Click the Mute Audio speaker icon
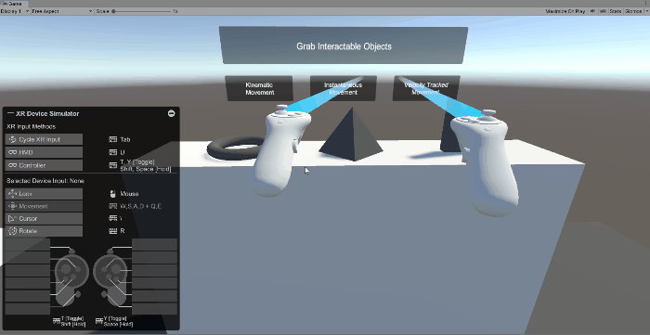650x335 pixels. click(593, 11)
